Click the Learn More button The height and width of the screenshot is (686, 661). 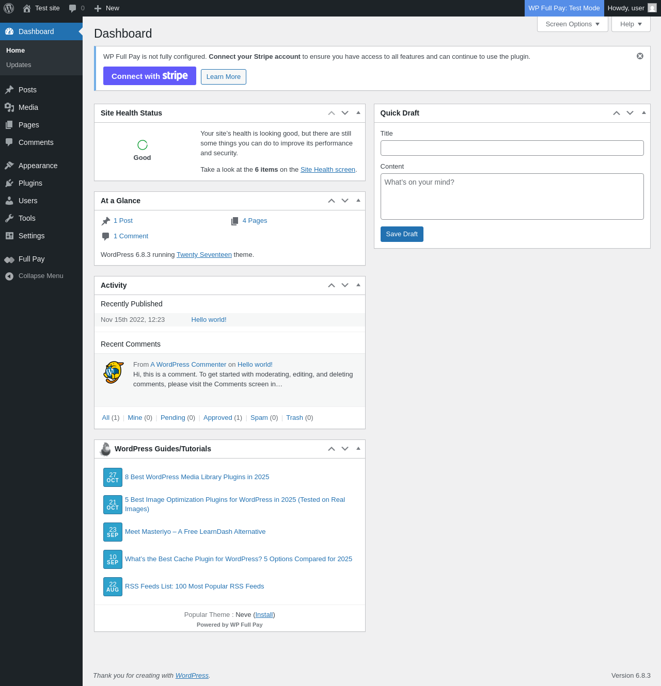(224, 77)
